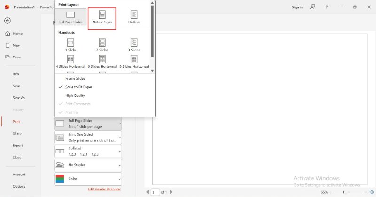Go to next preview page arrow
The width and height of the screenshot is (376, 197).
coord(171,192)
